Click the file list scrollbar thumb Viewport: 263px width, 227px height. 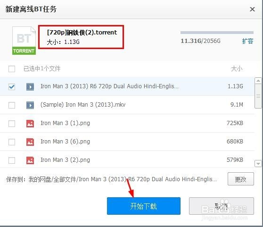(258, 96)
